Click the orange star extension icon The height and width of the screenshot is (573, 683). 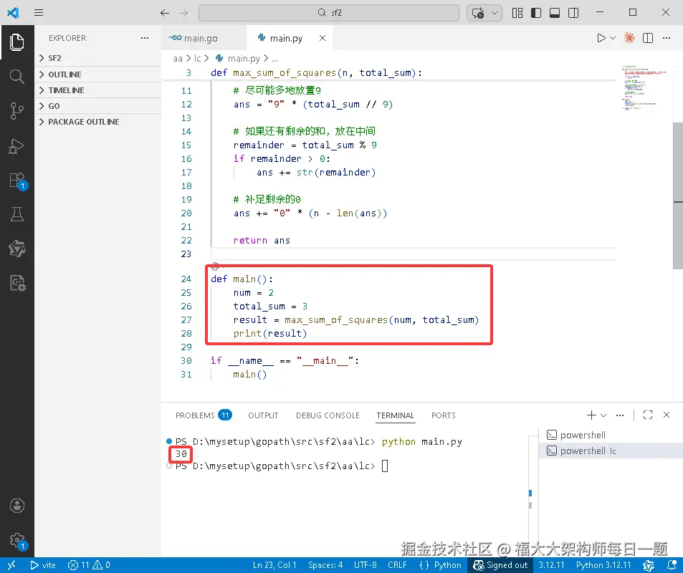pos(629,38)
